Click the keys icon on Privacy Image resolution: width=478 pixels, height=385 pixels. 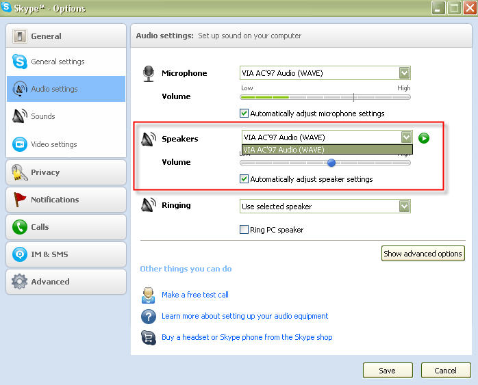(19, 172)
